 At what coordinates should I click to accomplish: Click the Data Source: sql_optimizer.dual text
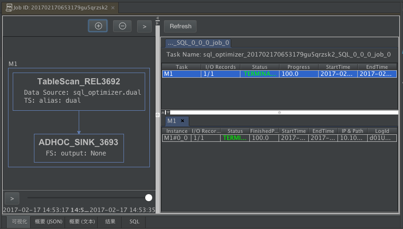point(82,92)
